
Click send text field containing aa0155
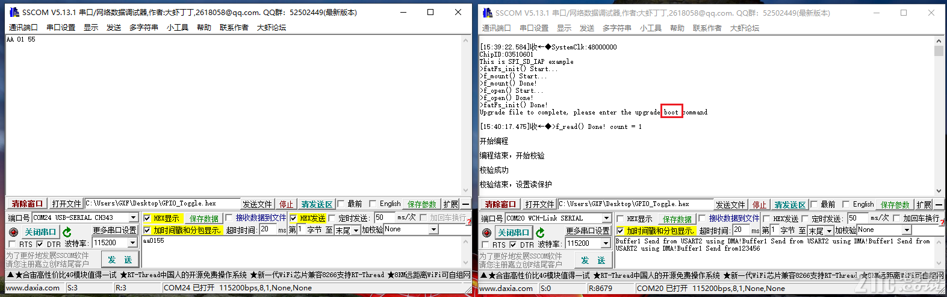point(301,252)
